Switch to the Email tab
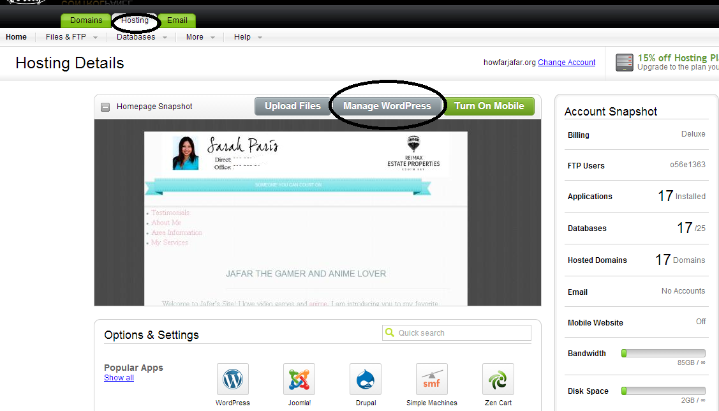 [177, 20]
